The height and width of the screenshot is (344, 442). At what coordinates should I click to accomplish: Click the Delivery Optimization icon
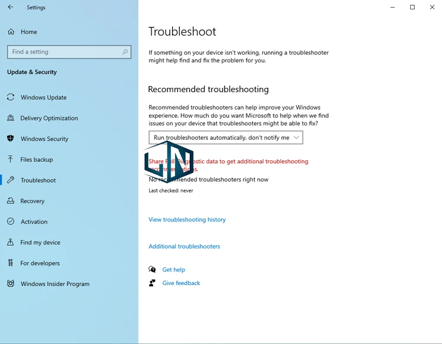coord(11,118)
